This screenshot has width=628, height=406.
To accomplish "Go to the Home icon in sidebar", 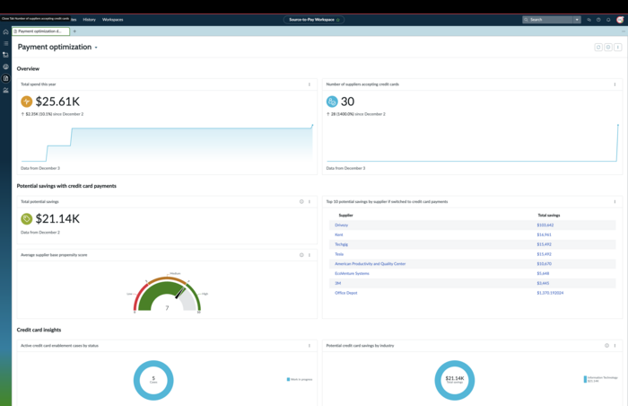I will [5, 31].
